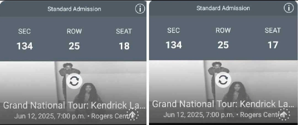Click row number 25 on the seat 18 ticket
The width and height of the screenshot is (298, 125).
[74, 46]
